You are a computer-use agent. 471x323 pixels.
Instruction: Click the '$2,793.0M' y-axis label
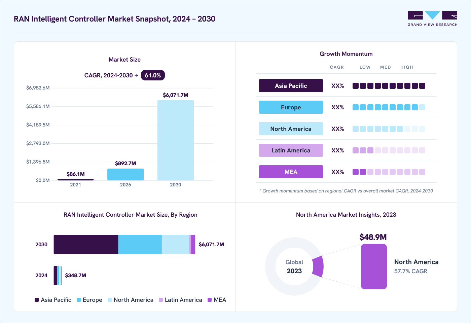click(38, 143)
